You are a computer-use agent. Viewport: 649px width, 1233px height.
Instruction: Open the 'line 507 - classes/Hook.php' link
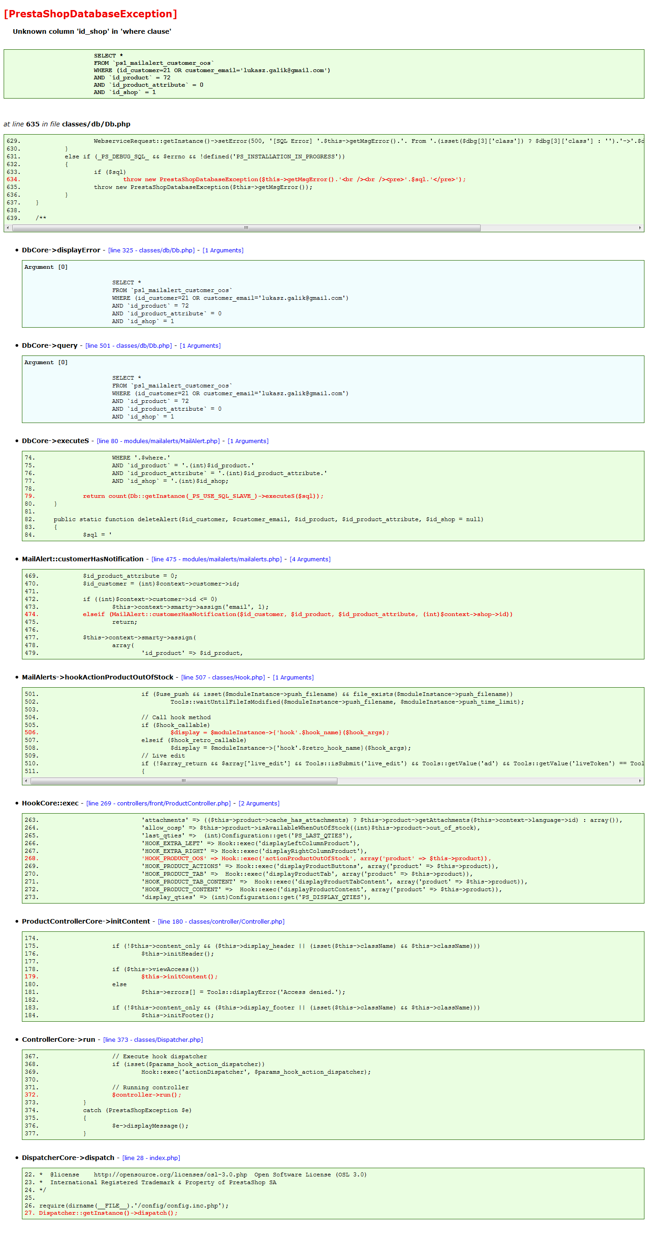coord(223,677)
